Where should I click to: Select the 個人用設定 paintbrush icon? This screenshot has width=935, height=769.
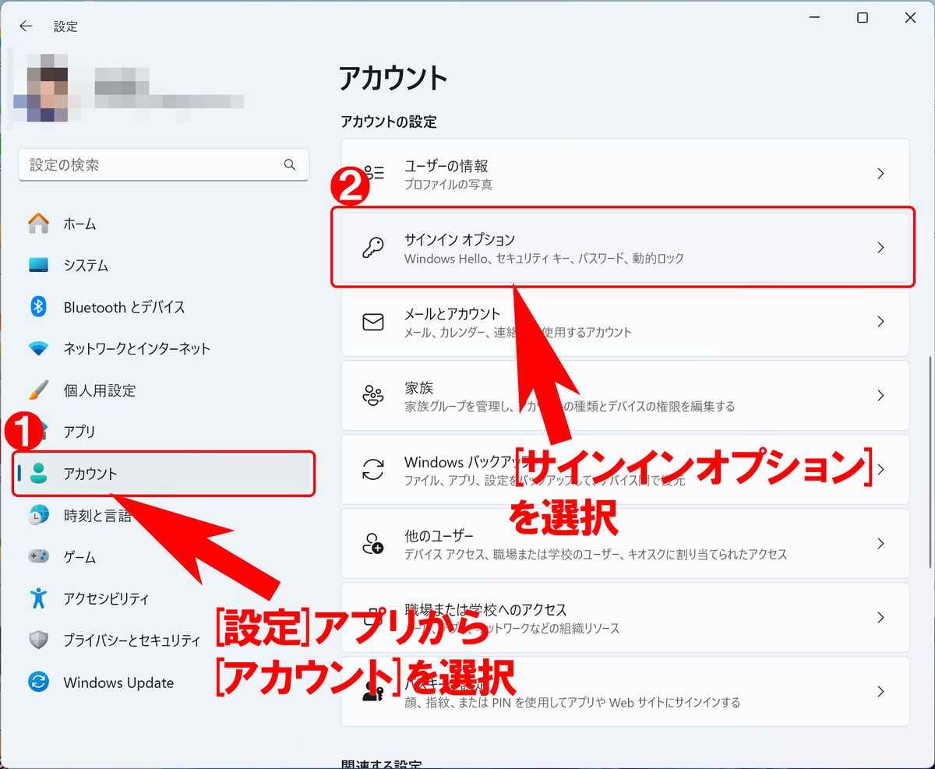pos(38,390)
